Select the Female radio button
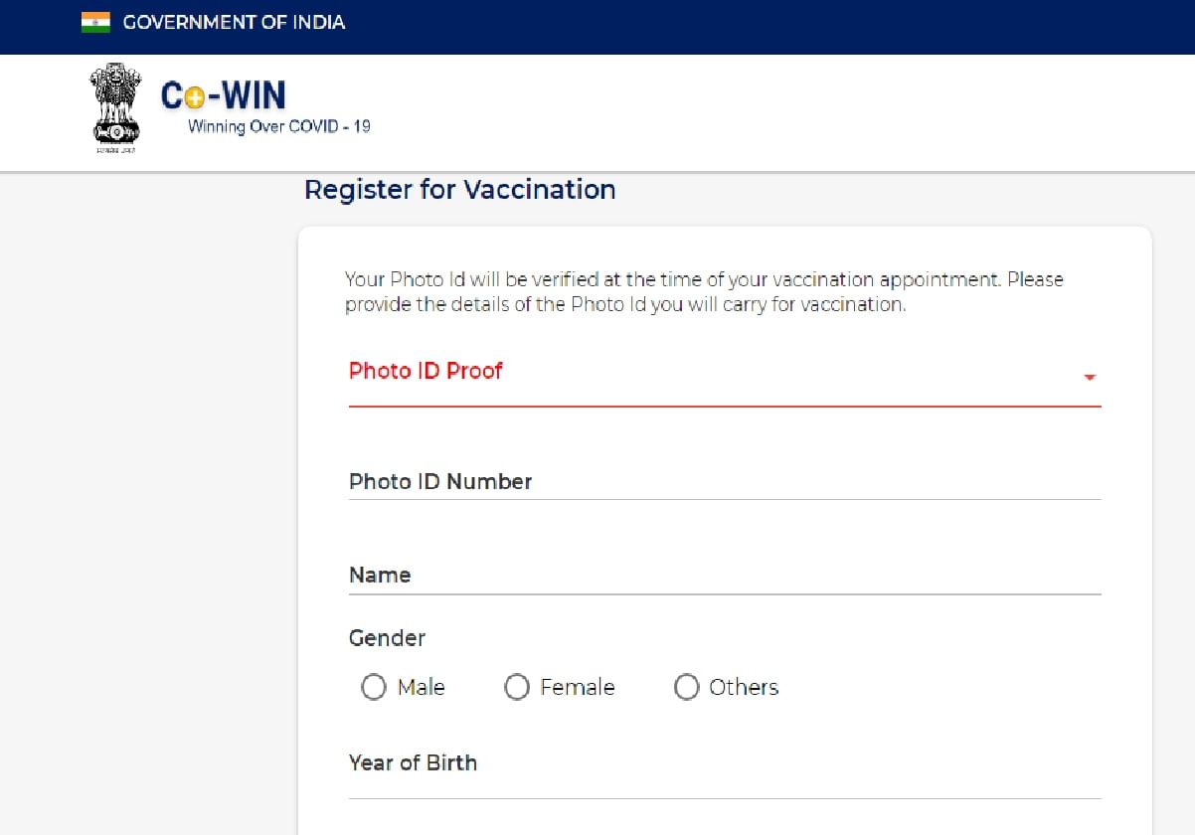 pos(517,687)
